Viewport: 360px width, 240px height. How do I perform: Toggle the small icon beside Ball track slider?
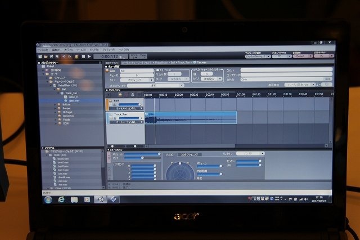pyautogui.click(x=115, y=105)
